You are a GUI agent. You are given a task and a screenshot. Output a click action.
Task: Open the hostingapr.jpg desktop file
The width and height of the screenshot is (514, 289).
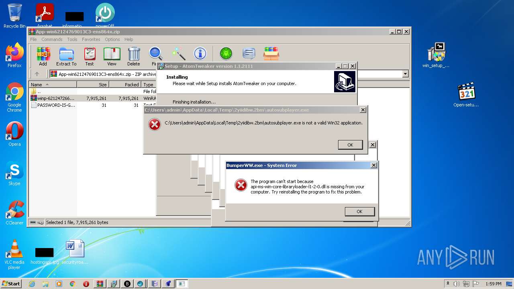45,256
